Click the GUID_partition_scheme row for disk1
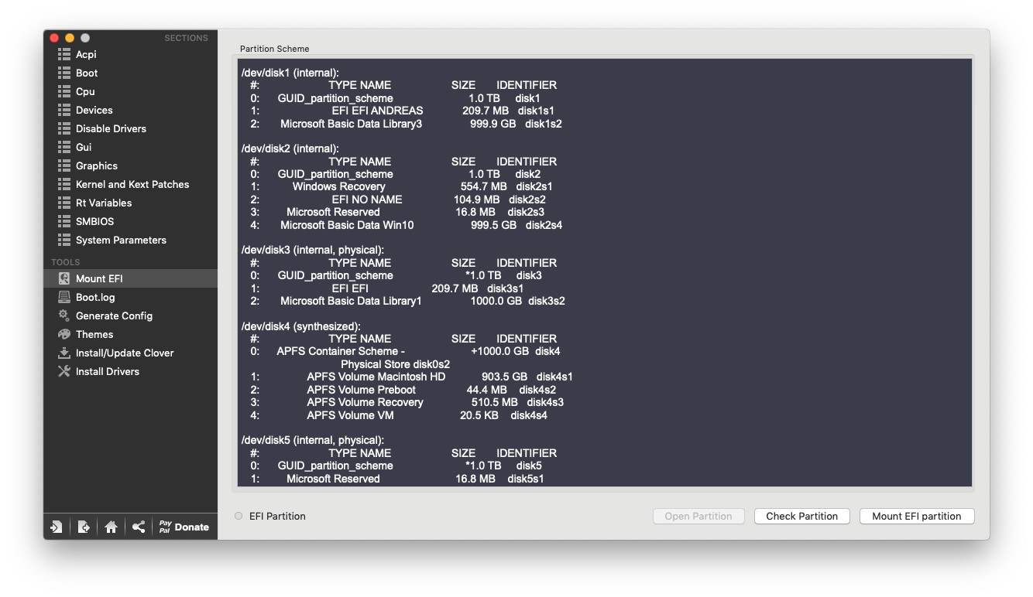Viewport: 1033px width, 597px height. pos(395,98)
